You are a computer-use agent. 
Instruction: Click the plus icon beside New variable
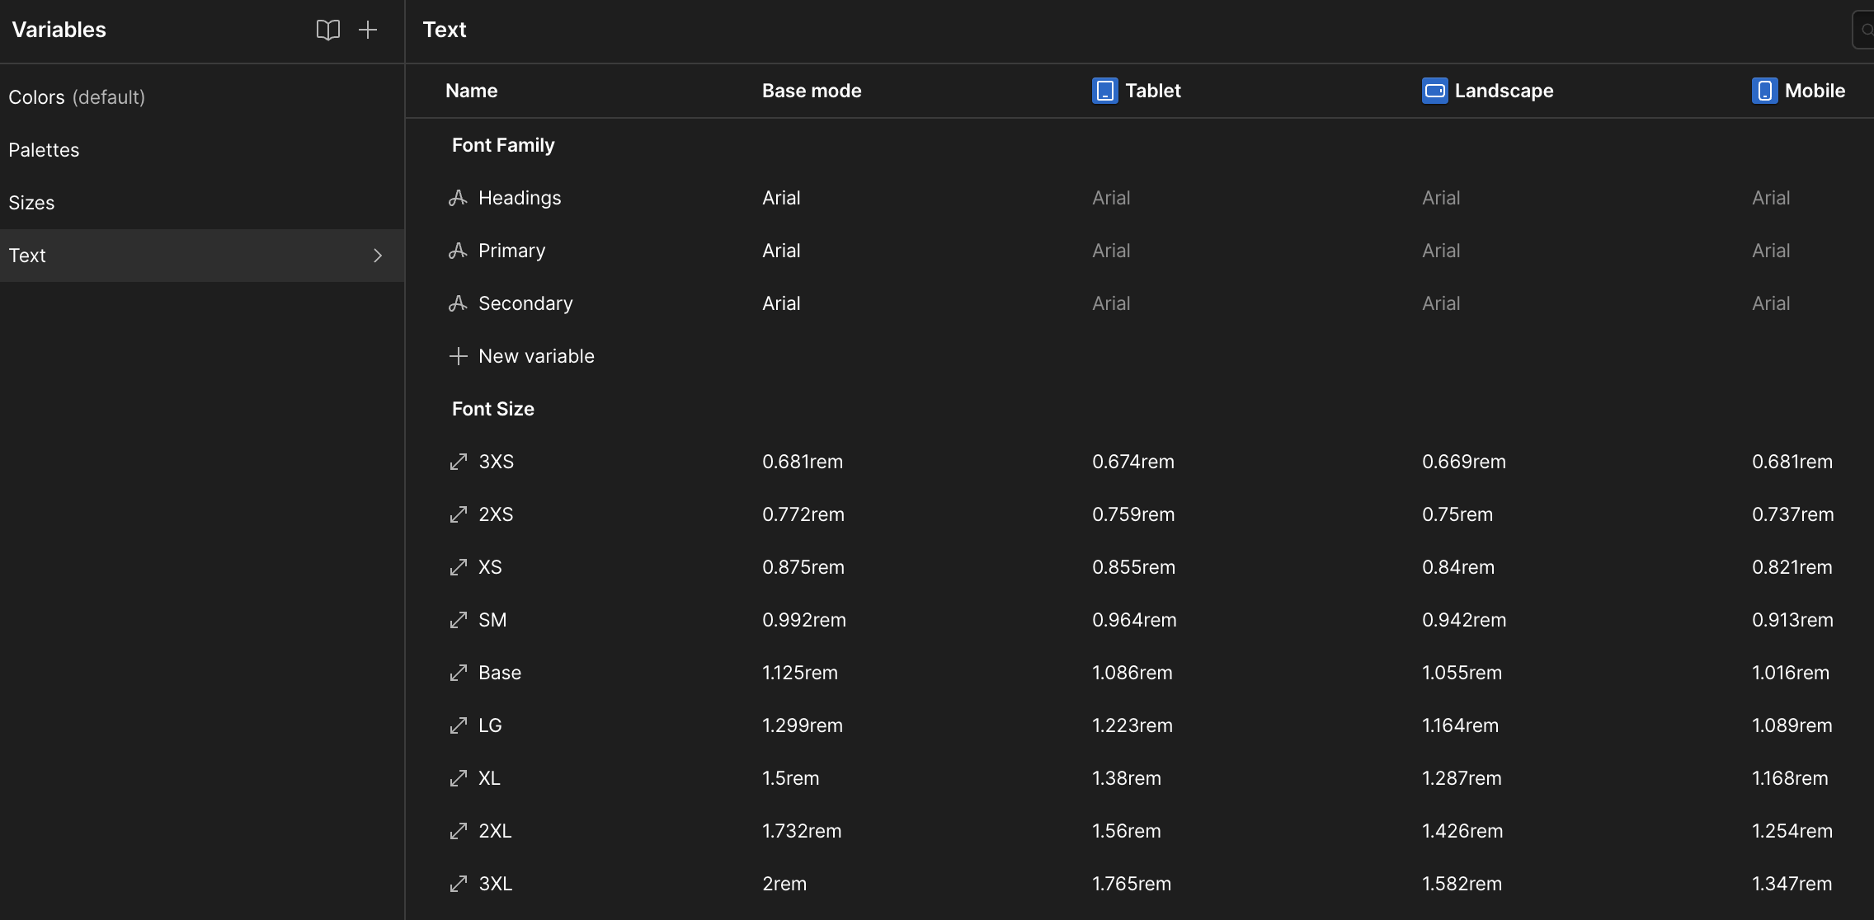458,356
